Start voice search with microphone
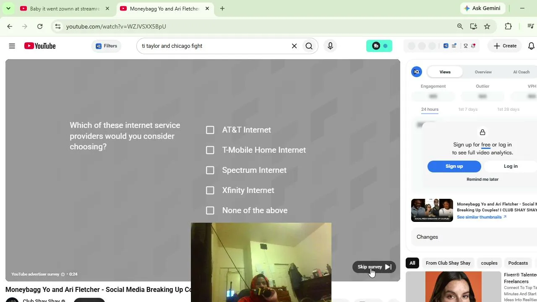The height and width of the screenshot is (302, 537). pos(330,46)
